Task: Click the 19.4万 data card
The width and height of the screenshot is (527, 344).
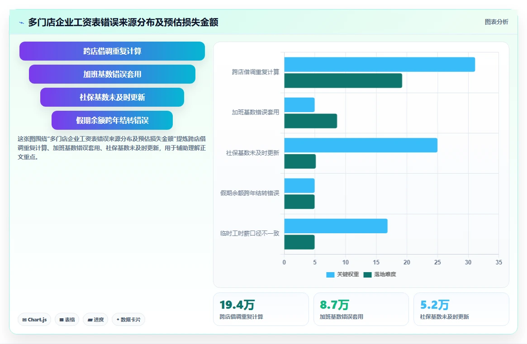Action: point(261,309)
